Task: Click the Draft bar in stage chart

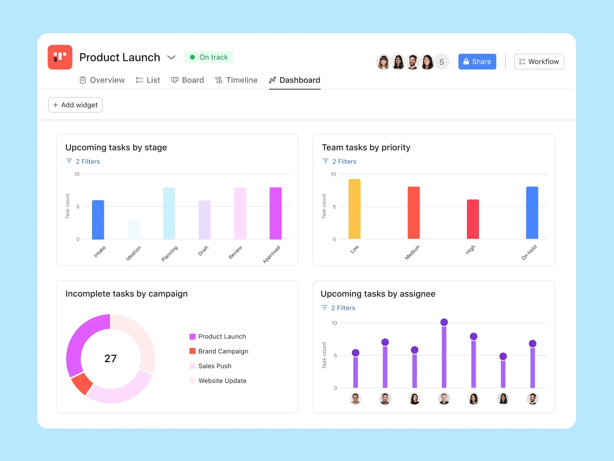Action: [205, 220]
